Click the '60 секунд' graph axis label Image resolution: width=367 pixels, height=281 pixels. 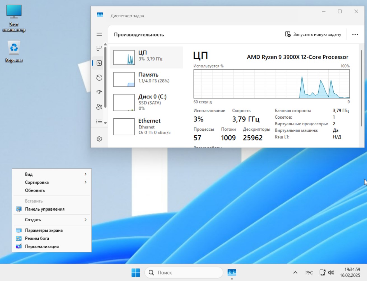(203, 102)
